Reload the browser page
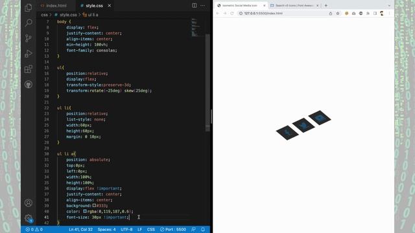415x233 pixels. tap(232, 13)
